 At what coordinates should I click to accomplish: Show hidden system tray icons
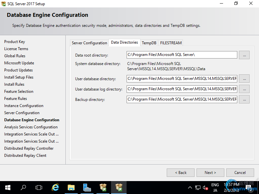[x=190, y=188]
